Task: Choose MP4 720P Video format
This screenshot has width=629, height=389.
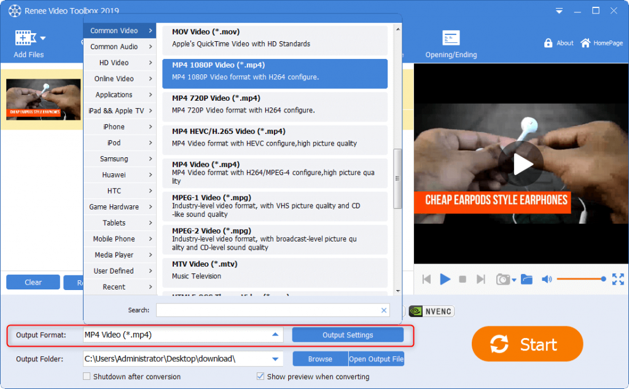Action: point(275,104)
